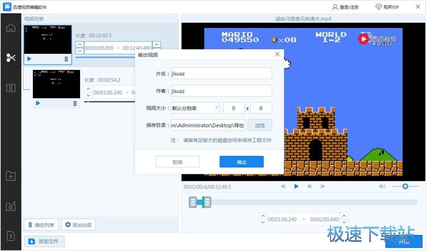Click the buy VIP diamond icon
Viewport: 426px width, 251px height.
click(x=378, y=7)
